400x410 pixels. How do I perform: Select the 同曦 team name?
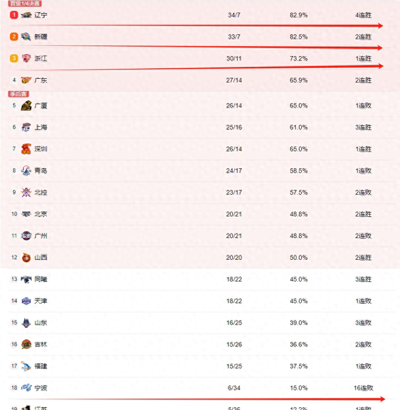click(x=41, y=279)
